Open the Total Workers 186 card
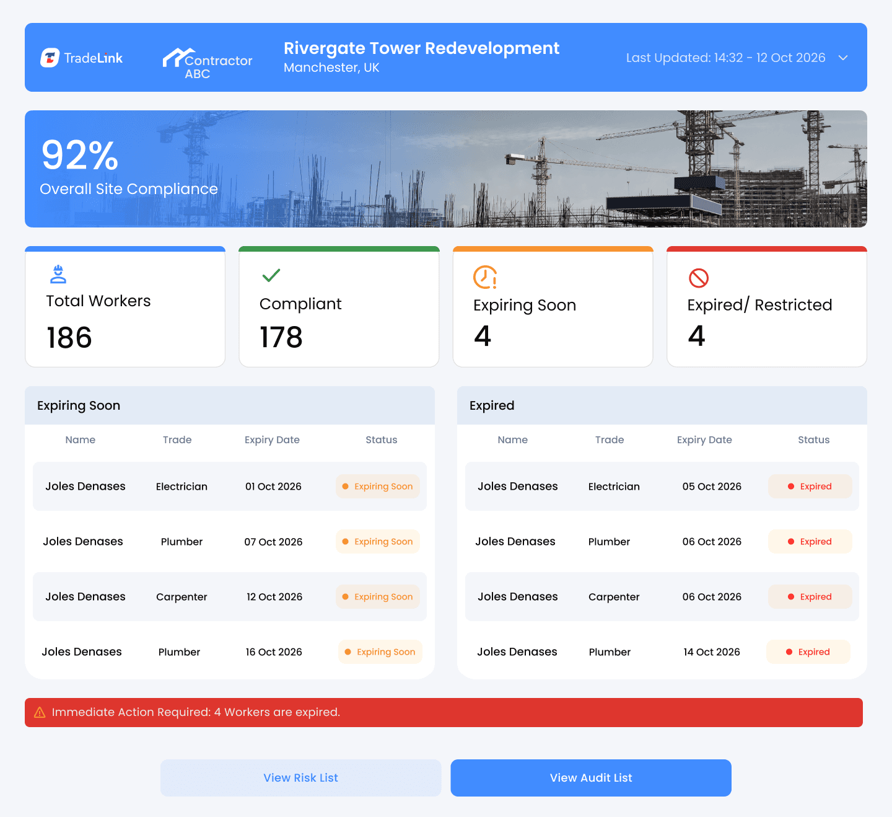 coord(125,307)
